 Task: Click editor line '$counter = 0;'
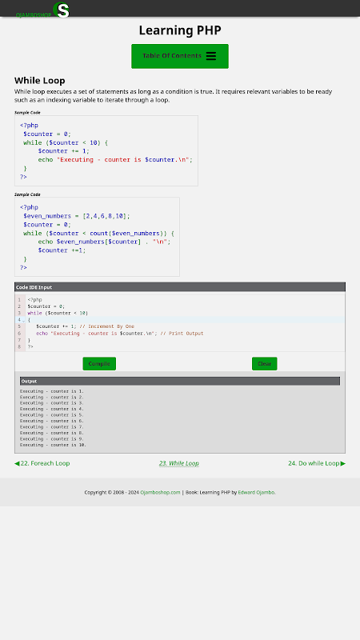(x=46, y=306)
